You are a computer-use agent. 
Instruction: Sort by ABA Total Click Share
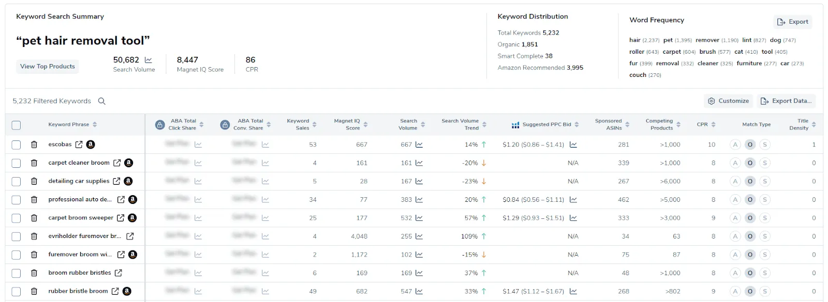coord(201,124)
